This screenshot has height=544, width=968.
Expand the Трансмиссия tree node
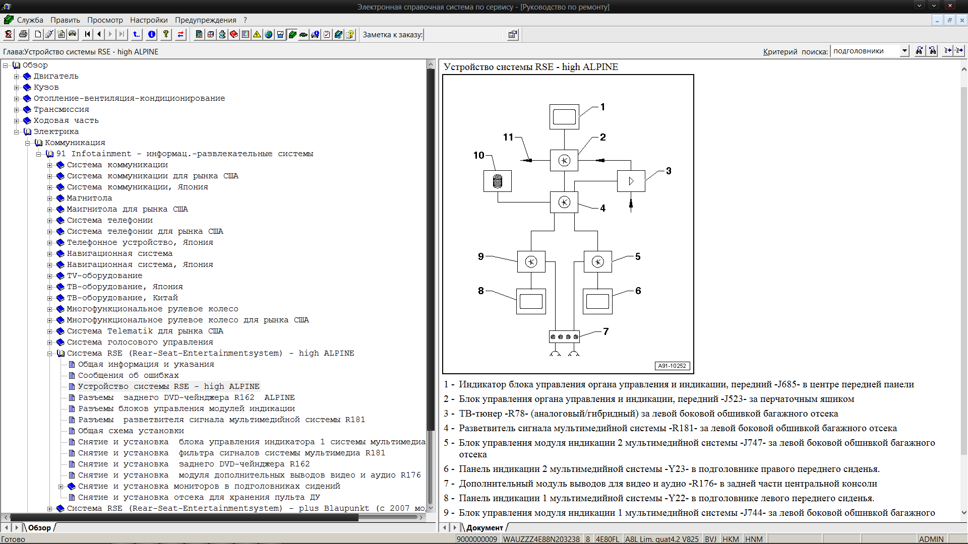[x=17, y=110]
